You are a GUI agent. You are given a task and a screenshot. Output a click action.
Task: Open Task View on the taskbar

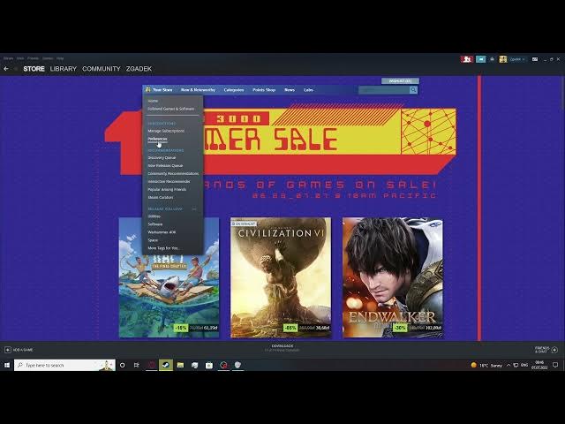(137, 365)
